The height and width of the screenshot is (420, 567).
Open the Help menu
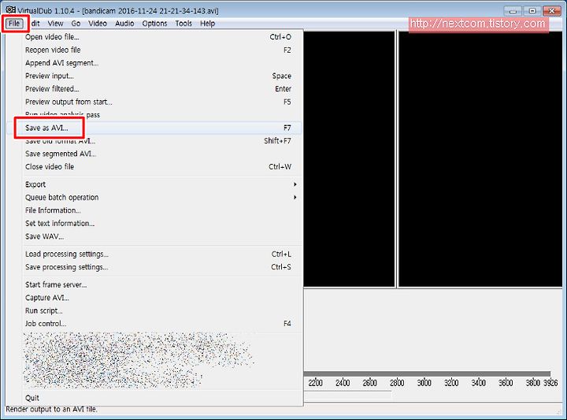(208, 24)
